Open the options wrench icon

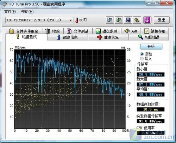click(x=137, y=20)
